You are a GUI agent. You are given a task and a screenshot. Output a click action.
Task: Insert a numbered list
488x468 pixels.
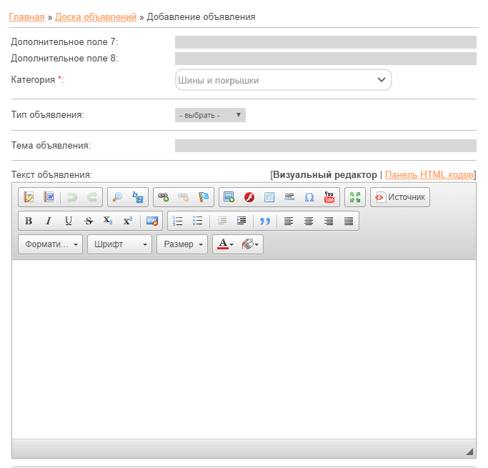(x=179, y=221)
